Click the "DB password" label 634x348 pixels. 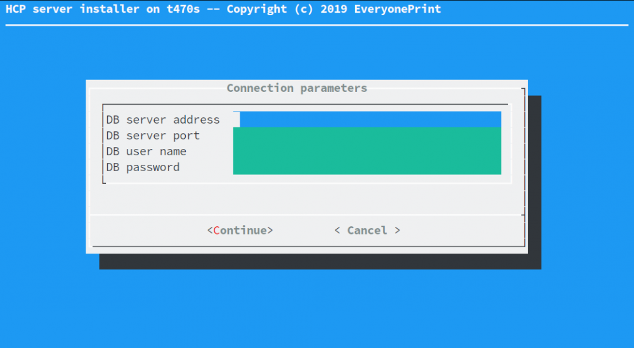[143, 167]
